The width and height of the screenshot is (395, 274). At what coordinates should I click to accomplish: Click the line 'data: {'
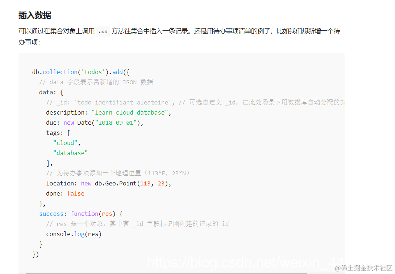(x=51, y=92)
